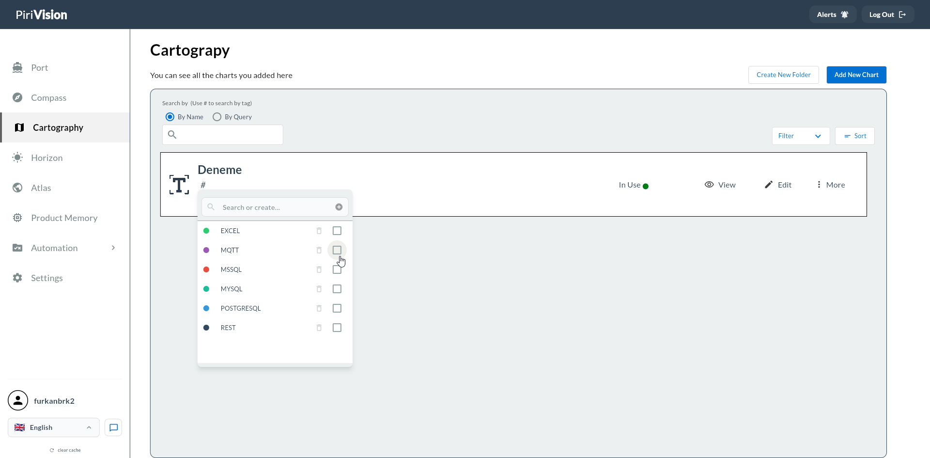View the Deneme chart
This screenshot has height=458, width=930.
[720, 185]
